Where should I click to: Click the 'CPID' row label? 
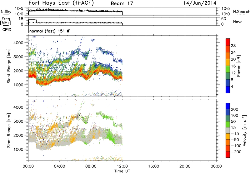point(7,30)
